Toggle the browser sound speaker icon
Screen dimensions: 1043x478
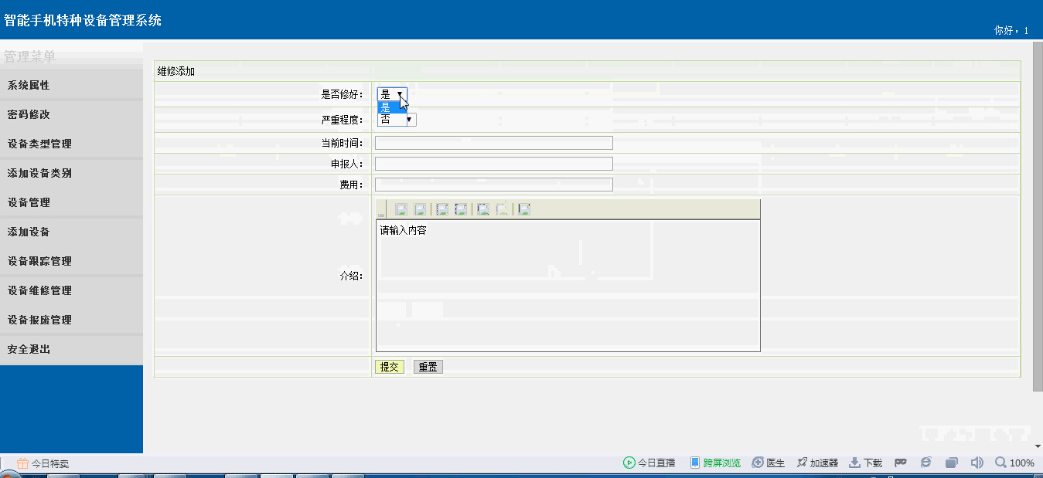(977, 463)
